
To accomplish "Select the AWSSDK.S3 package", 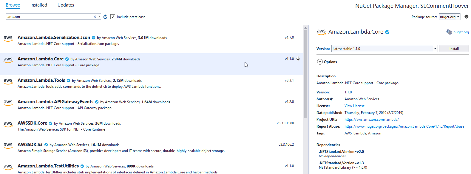I will click(x=152, y=150).
